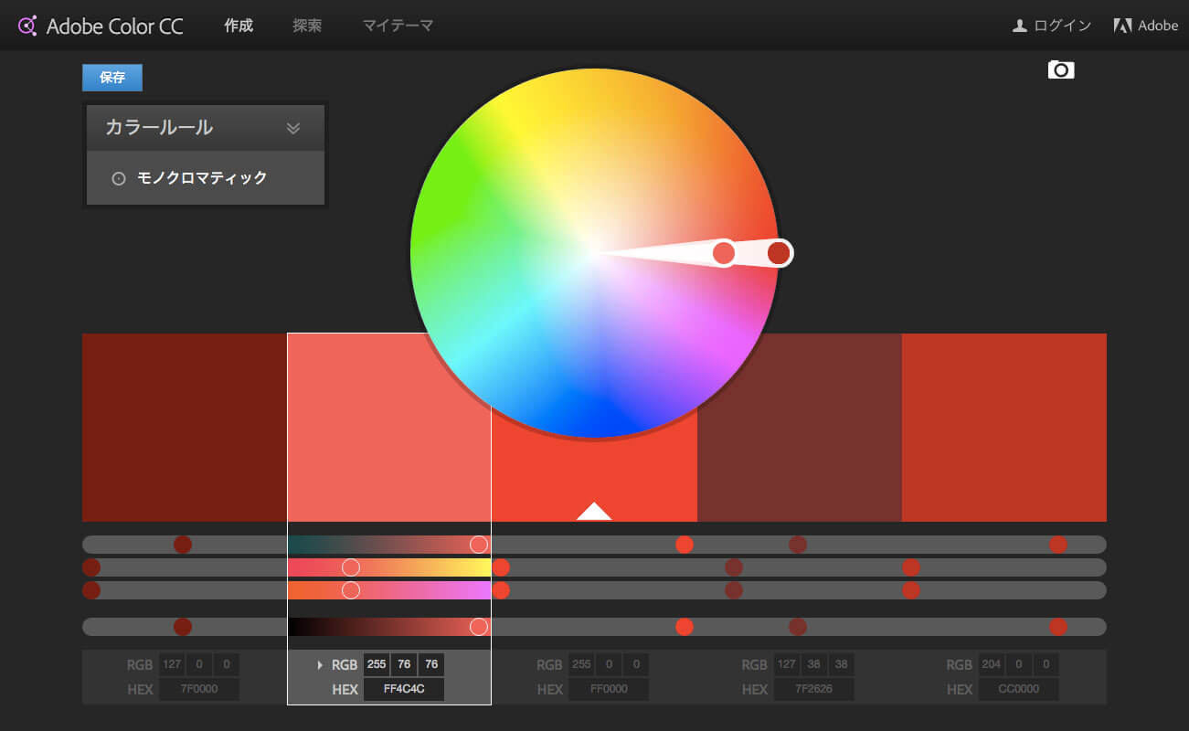
Task: Click the brightness black-to-red slider handle
Action: click(x=479, y=627)
